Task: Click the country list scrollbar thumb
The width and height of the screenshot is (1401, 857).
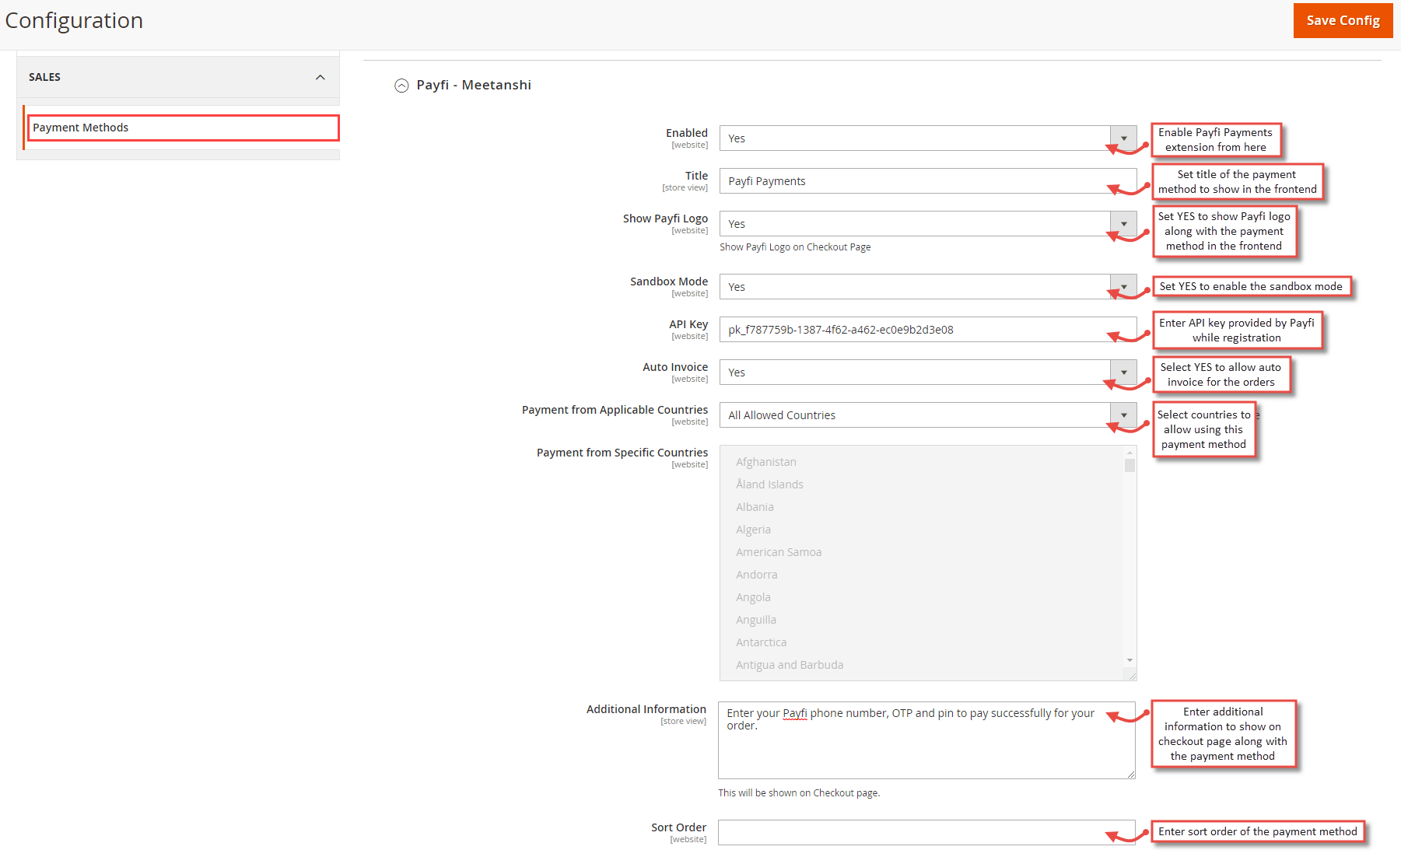Action: click(1130, 465)
